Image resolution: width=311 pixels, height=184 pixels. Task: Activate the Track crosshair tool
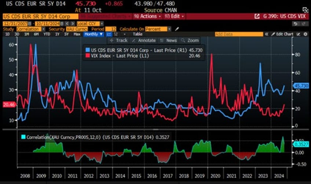pyautogui.click(x=118, y=40)
